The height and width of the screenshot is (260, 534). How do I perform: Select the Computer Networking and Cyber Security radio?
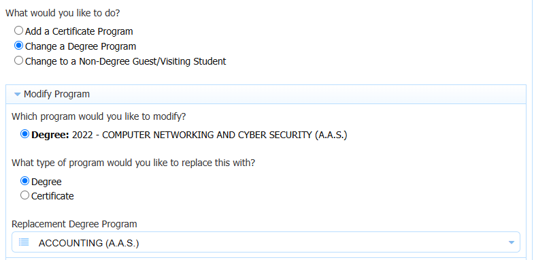25,134
